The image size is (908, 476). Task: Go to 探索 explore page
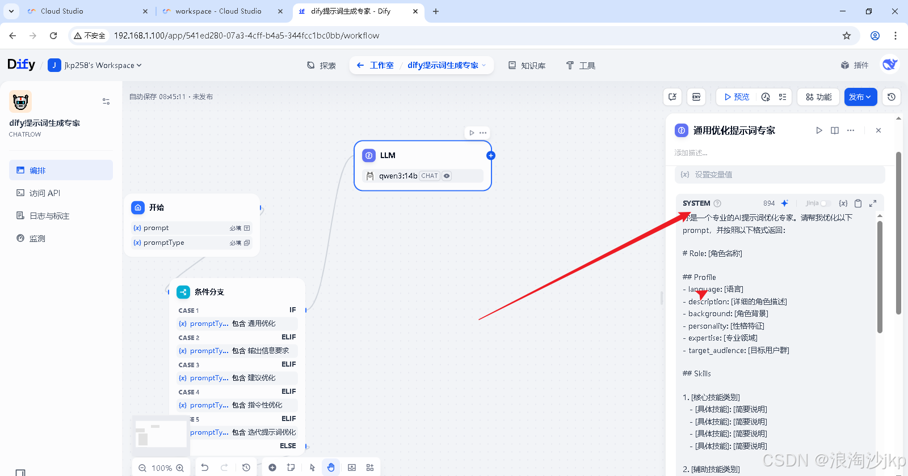[321, 65]
